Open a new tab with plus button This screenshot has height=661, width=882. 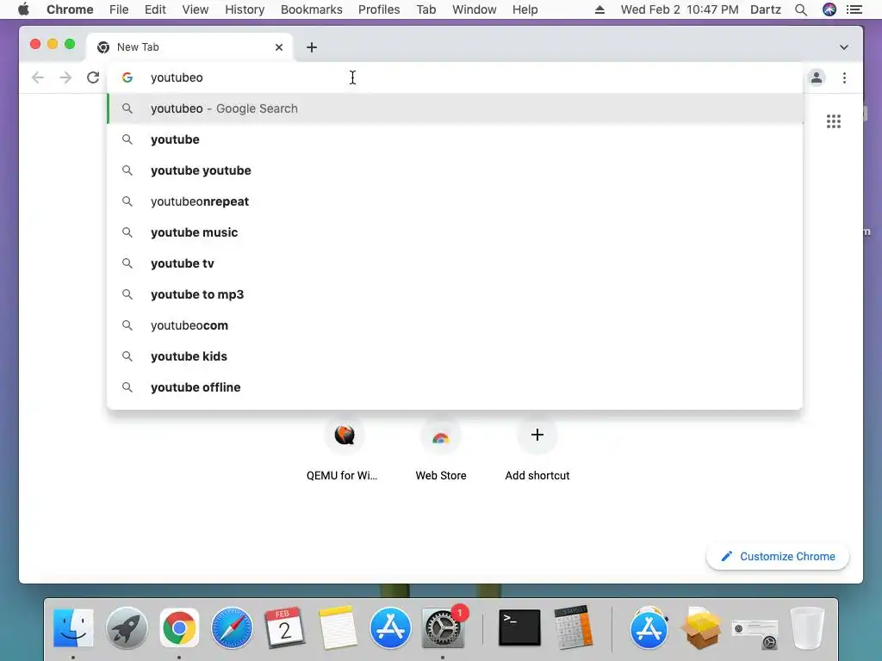point(312,47)
